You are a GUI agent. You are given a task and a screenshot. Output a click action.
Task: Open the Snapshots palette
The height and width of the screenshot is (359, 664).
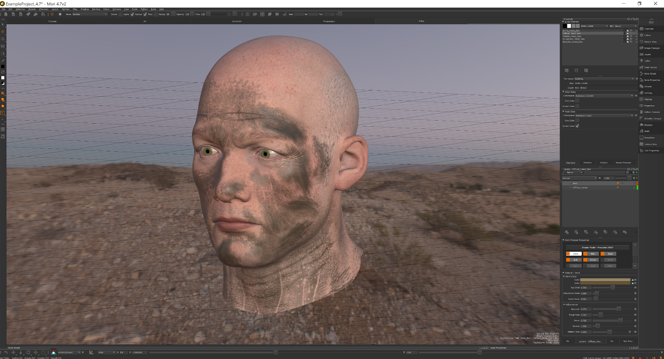(649, 138)
